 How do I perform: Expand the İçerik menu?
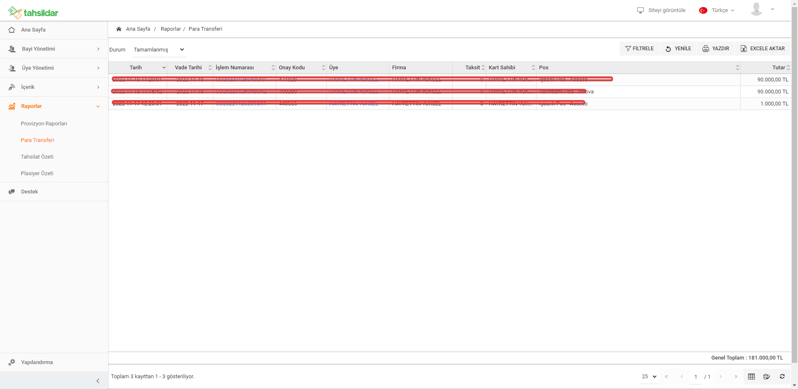[x=98, y=87]
